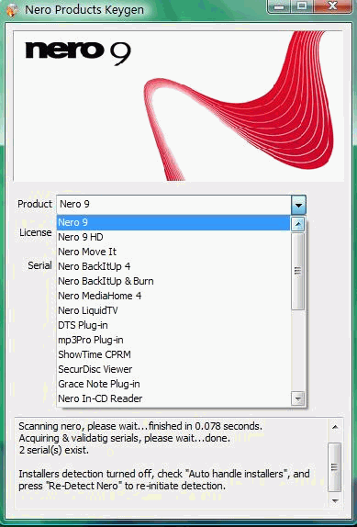The height and width of the screenshot is (527, 357).
Task: Choose mp3Pro Plug-in from the list
Action: (x=173, y=340)
